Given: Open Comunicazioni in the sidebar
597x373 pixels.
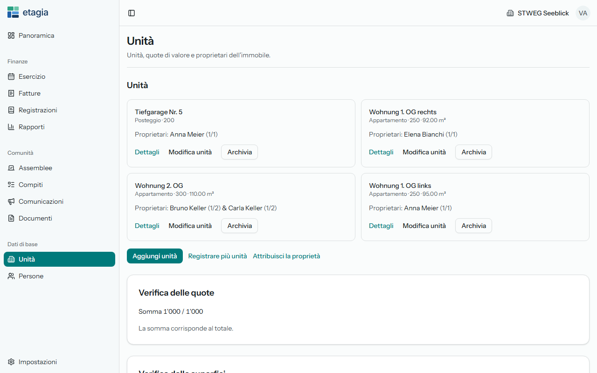Looking at the screenshot, I should tap(60, 201).
